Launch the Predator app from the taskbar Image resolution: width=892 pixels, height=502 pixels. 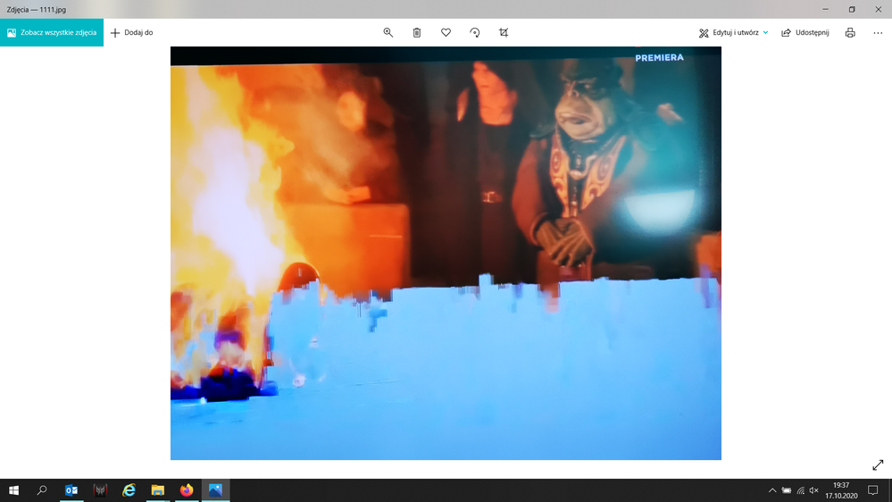click(100, 490)
